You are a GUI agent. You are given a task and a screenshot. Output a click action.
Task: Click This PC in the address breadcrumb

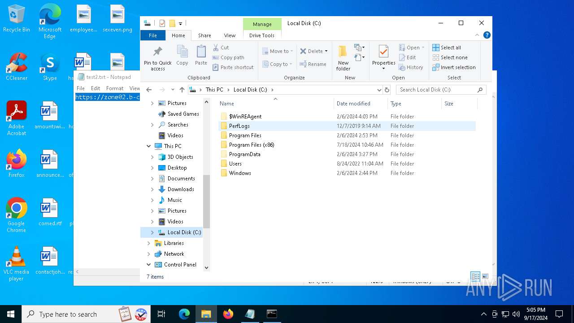[214, 90]
